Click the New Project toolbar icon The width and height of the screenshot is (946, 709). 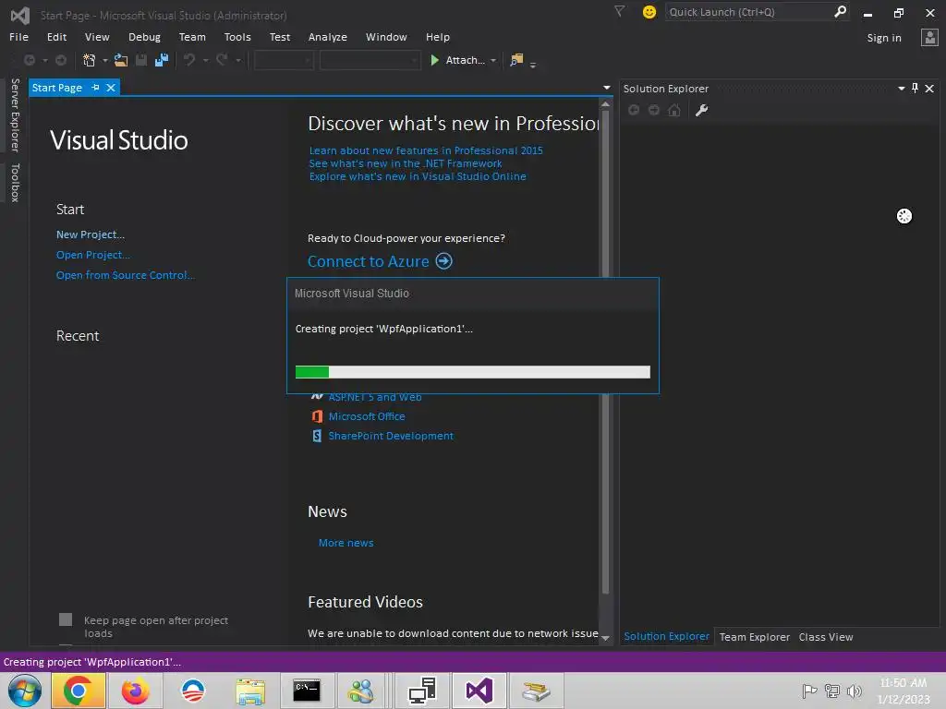(89, 60)
